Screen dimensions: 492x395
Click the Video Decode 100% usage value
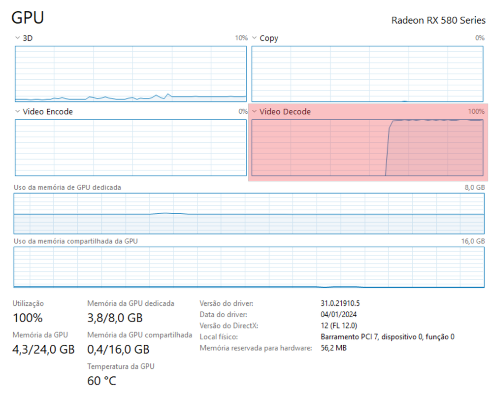point(476,111)
